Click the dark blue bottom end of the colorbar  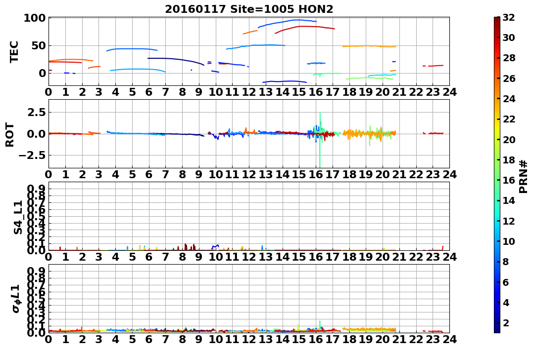(497, 330)
